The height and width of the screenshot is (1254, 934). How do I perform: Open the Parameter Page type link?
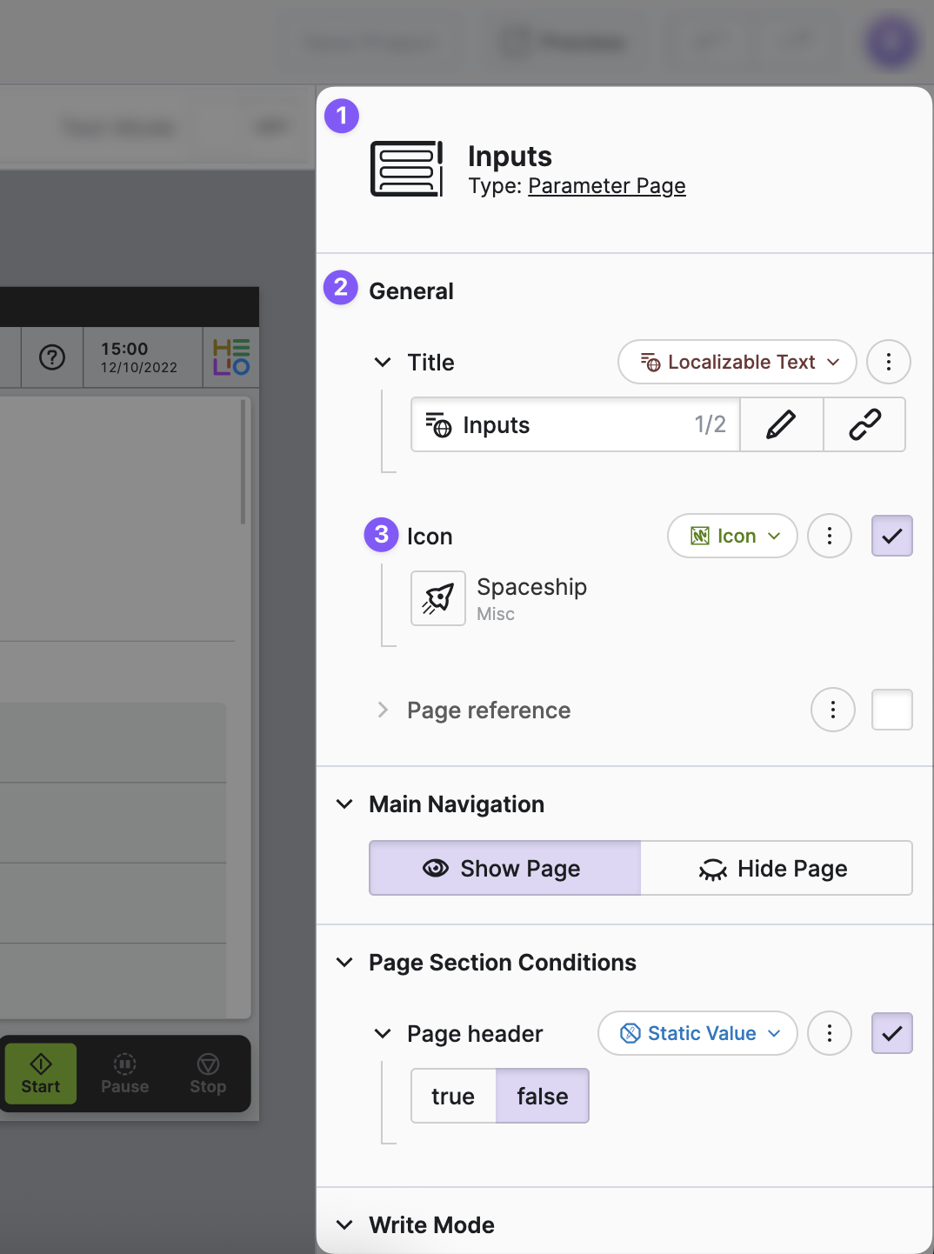click(x=606, y=186)
